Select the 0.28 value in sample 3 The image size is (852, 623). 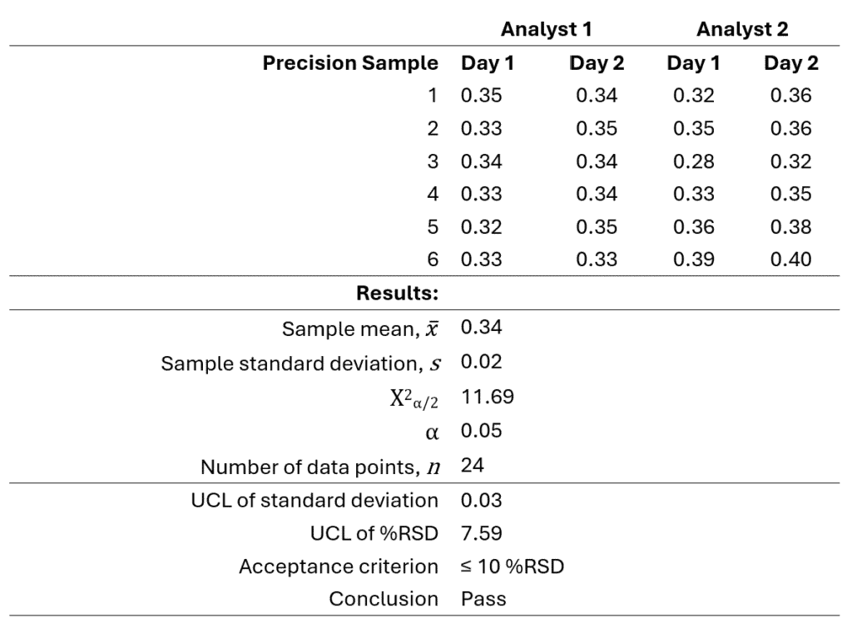(693, 161)
